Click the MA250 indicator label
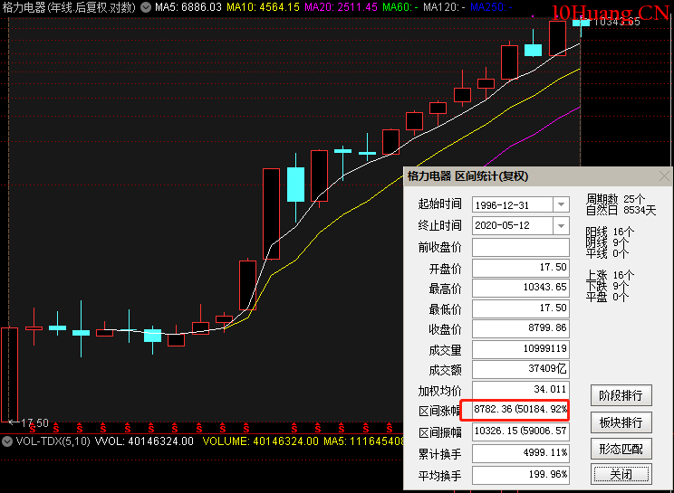674x493 pixels. [491, 7]
